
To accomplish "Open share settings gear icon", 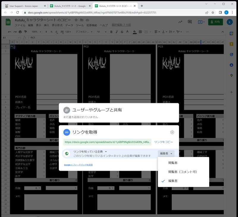I will (172, 132).
